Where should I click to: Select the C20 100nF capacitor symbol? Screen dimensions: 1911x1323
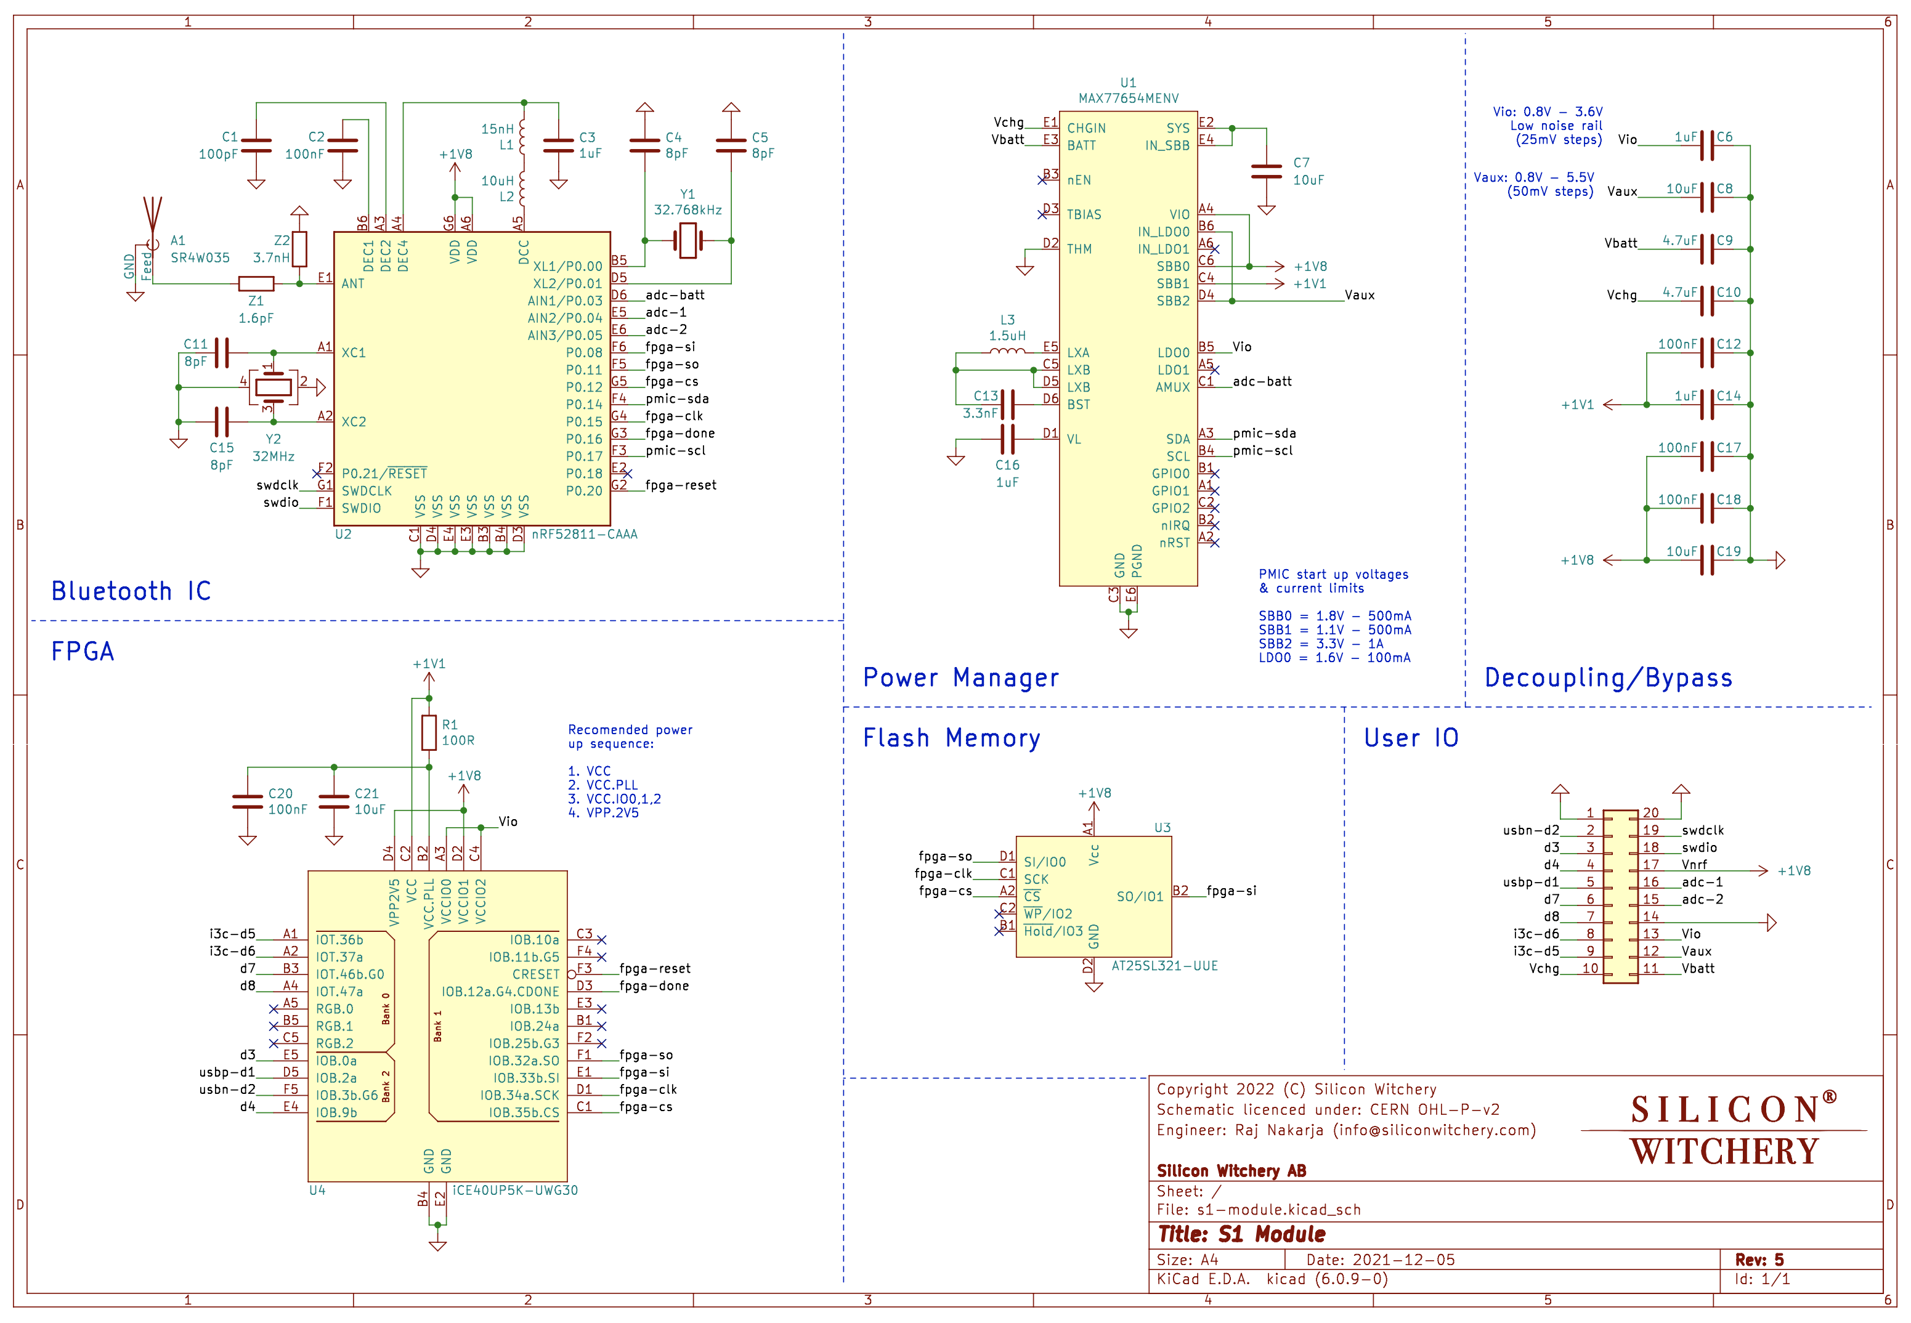pos(248,801)
